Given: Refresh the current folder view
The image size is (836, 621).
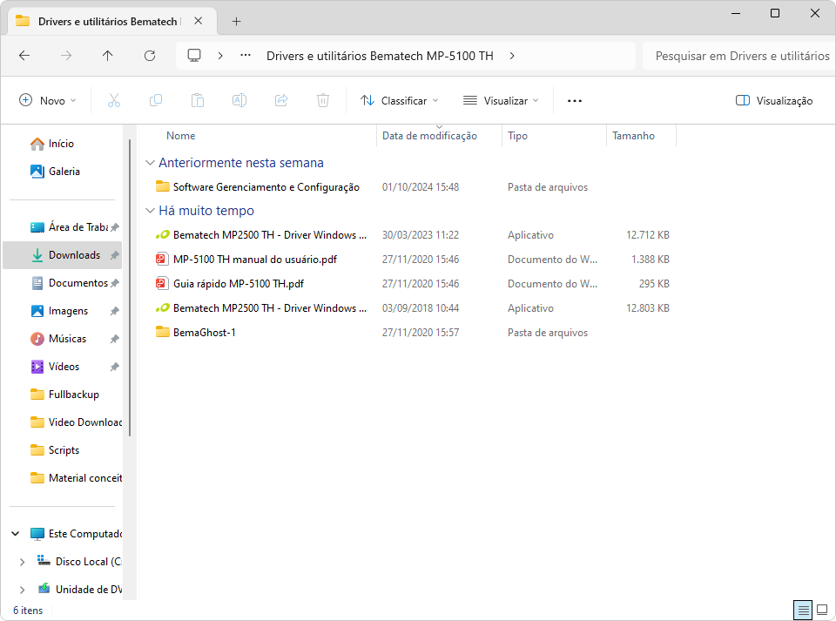Looking at the screenshot, I should click(x=150, y=56).
